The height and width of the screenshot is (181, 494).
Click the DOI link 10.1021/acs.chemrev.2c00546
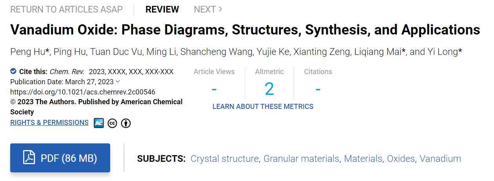point(83,92)
